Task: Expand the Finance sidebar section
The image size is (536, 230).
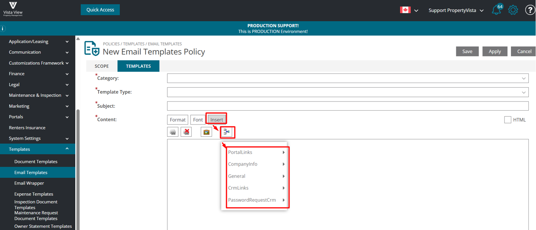Action: tap(38, 74)
